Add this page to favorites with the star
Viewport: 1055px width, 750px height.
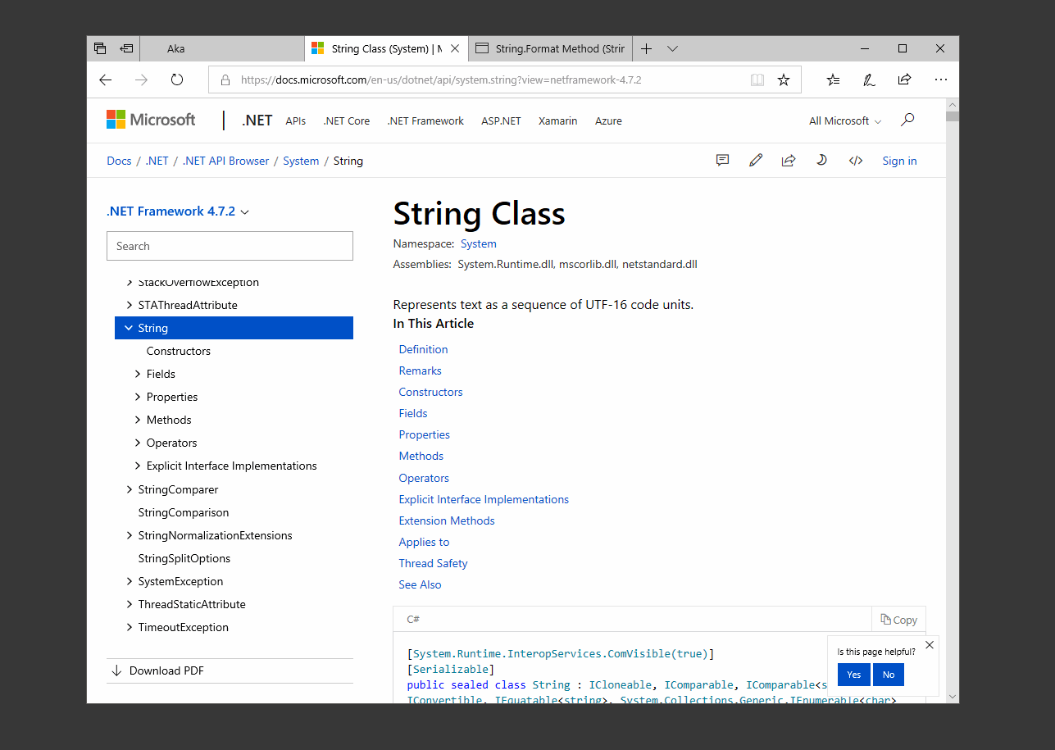(x=783, y=80)
